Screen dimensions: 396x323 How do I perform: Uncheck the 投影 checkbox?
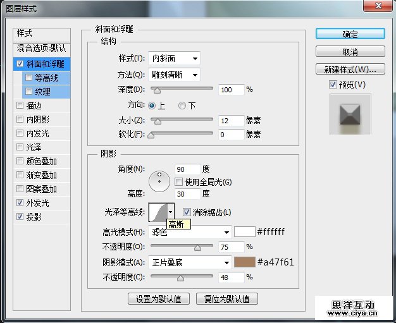point(20,216)
